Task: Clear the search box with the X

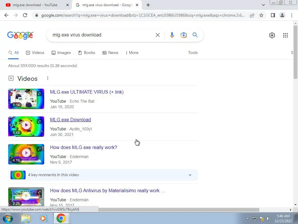Action: tap(157, 35)
